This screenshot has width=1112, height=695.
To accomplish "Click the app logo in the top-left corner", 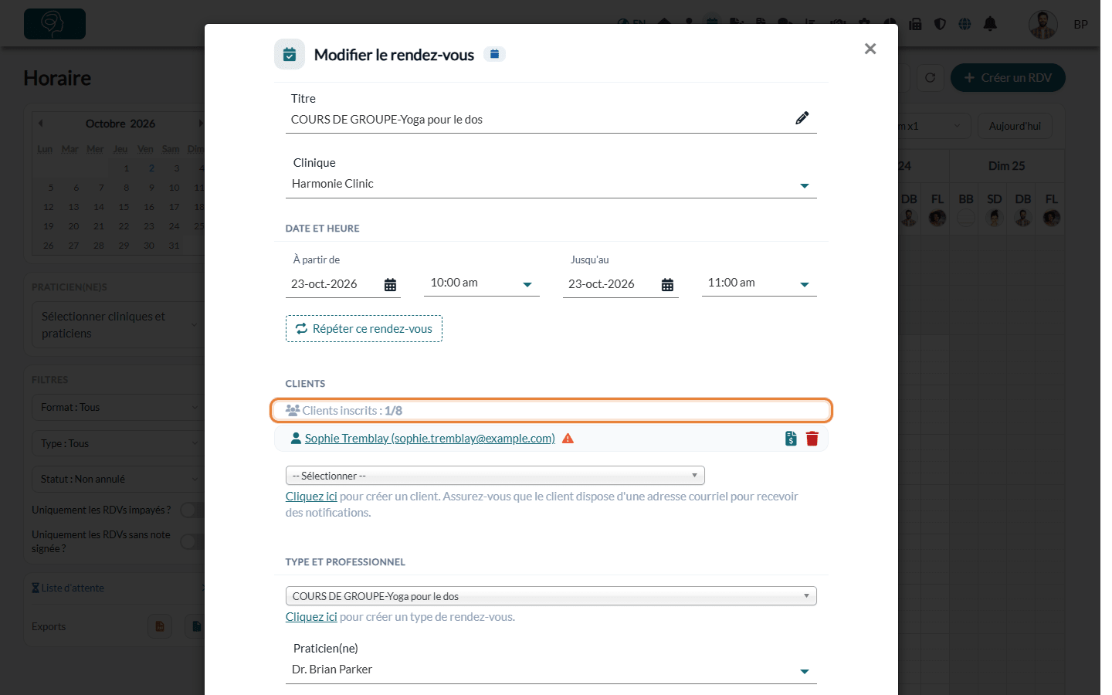I will 55,24.
